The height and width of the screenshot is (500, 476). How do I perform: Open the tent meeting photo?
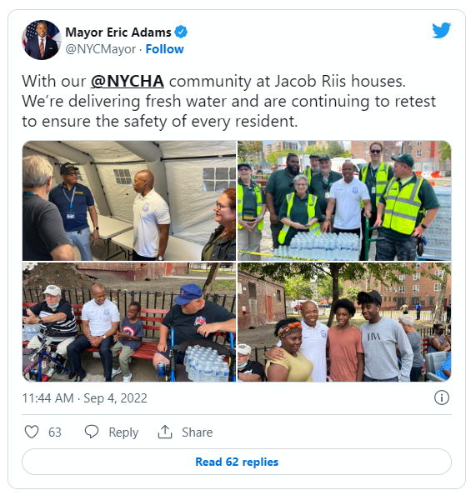pos(129,201)
